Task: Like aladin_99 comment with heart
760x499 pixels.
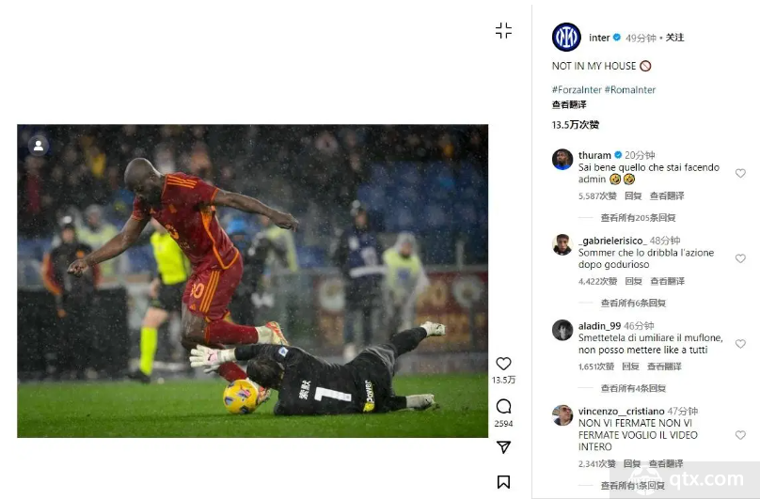Action: click(x=740, y=344)
